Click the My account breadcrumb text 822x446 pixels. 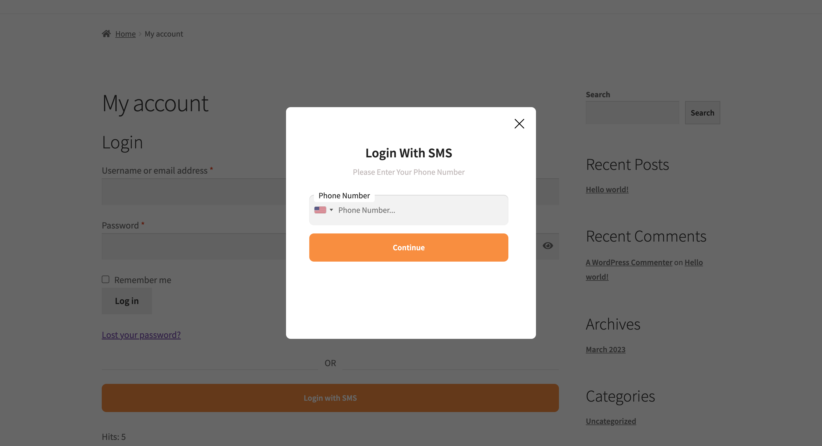point(164,34)
